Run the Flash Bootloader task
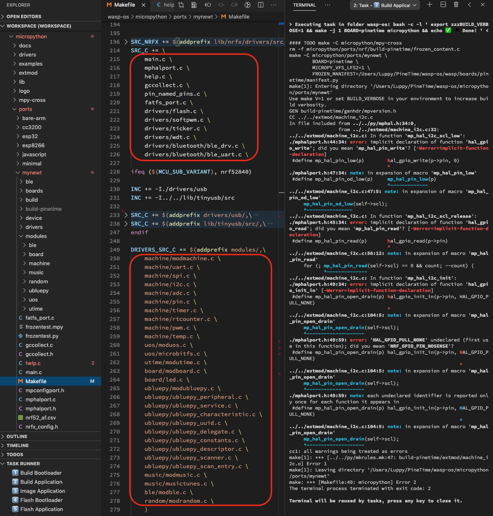This screenshot has height=516, width=493. [41, 500]
